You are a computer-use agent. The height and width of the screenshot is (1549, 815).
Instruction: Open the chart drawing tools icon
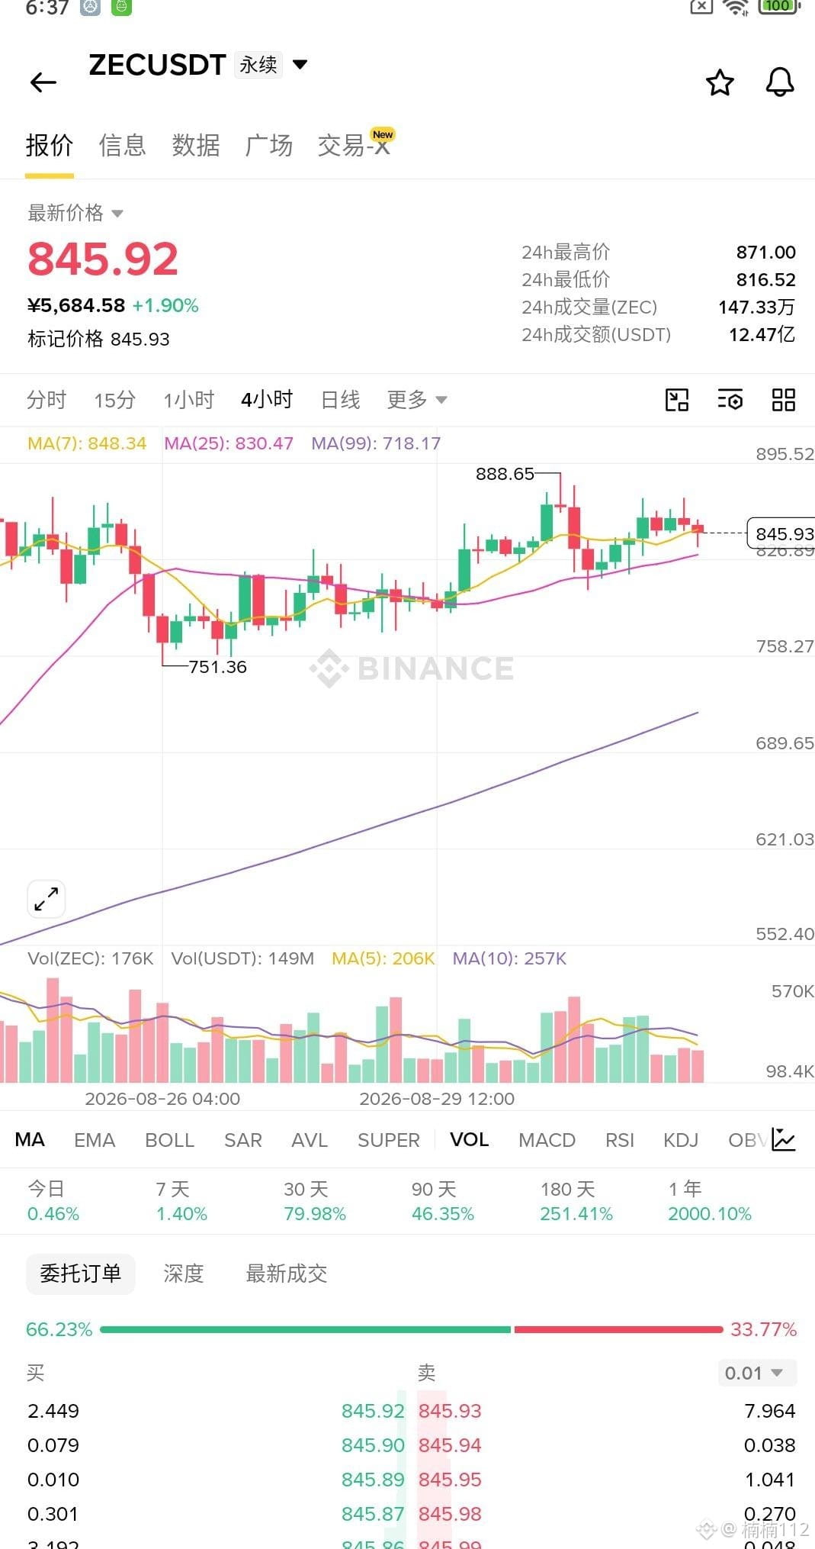(676, 400)
